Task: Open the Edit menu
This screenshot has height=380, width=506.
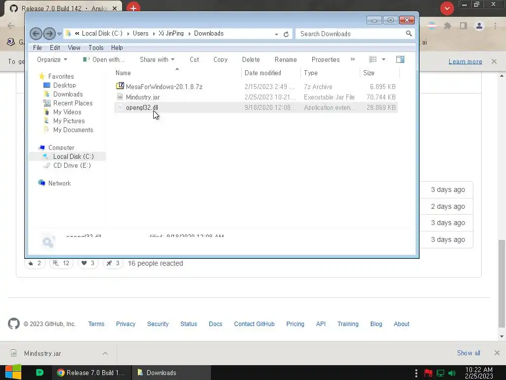Action: click(55, 47)
